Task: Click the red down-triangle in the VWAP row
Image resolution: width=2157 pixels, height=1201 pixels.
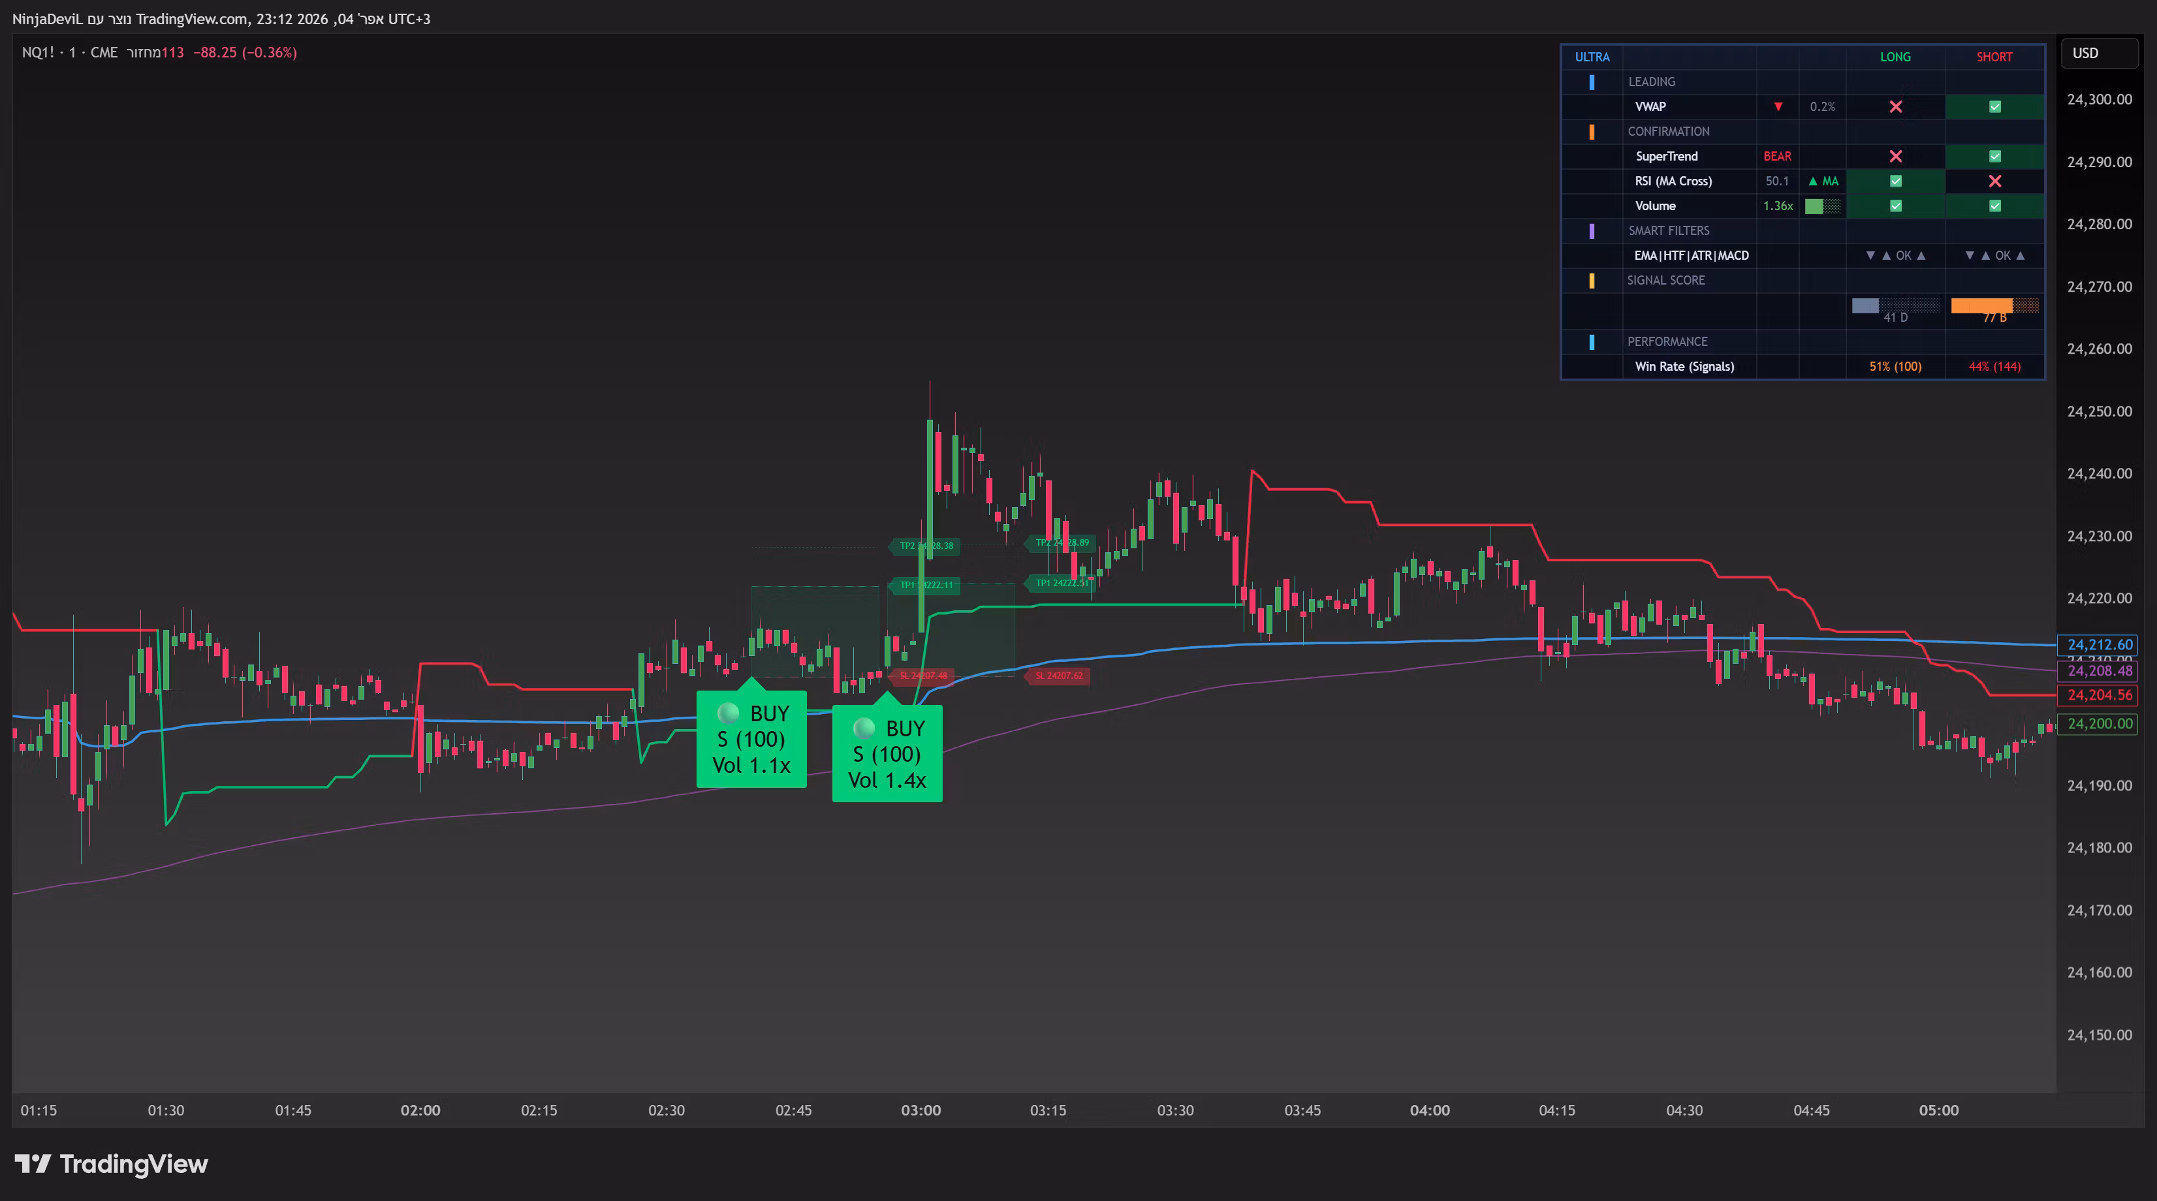Action: (1778, 106)
